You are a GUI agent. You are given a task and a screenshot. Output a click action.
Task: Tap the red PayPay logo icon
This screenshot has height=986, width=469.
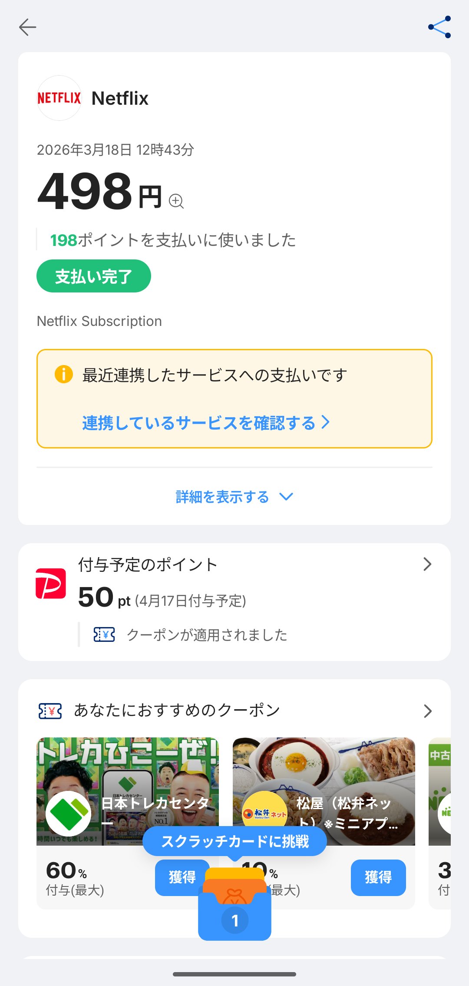click(x=51, y=583)
